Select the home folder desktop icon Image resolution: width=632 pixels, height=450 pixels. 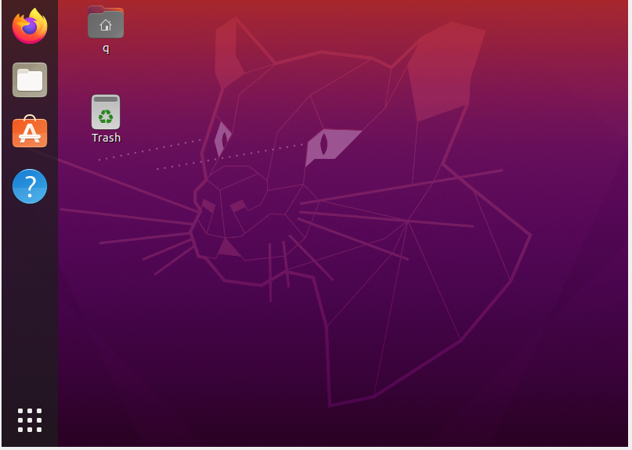(106, 22)
